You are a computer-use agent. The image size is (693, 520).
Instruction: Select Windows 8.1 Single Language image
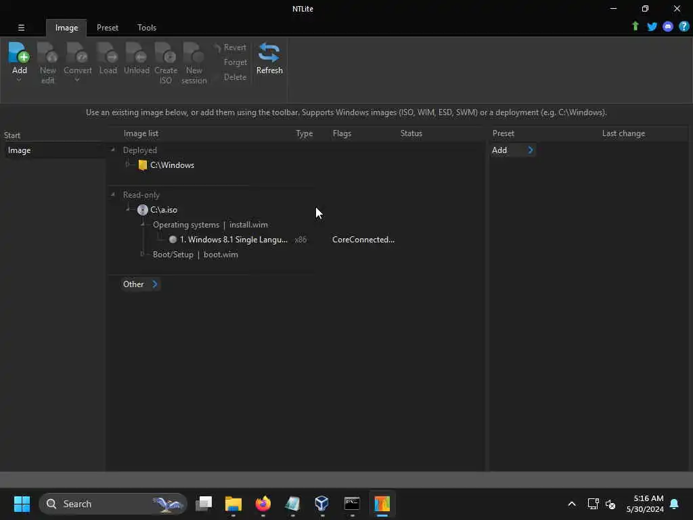[x=233, y=240]
